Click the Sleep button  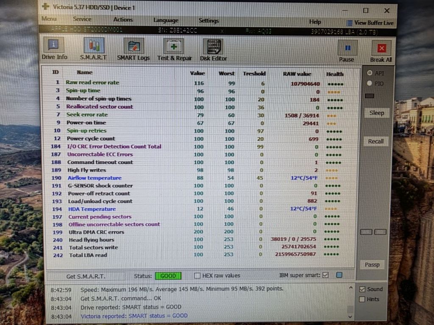(377, 113)
